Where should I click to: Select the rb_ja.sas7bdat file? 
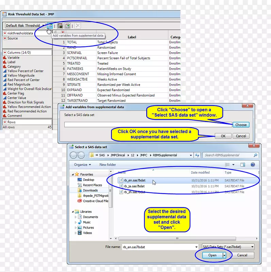click(x=134, y=186)
